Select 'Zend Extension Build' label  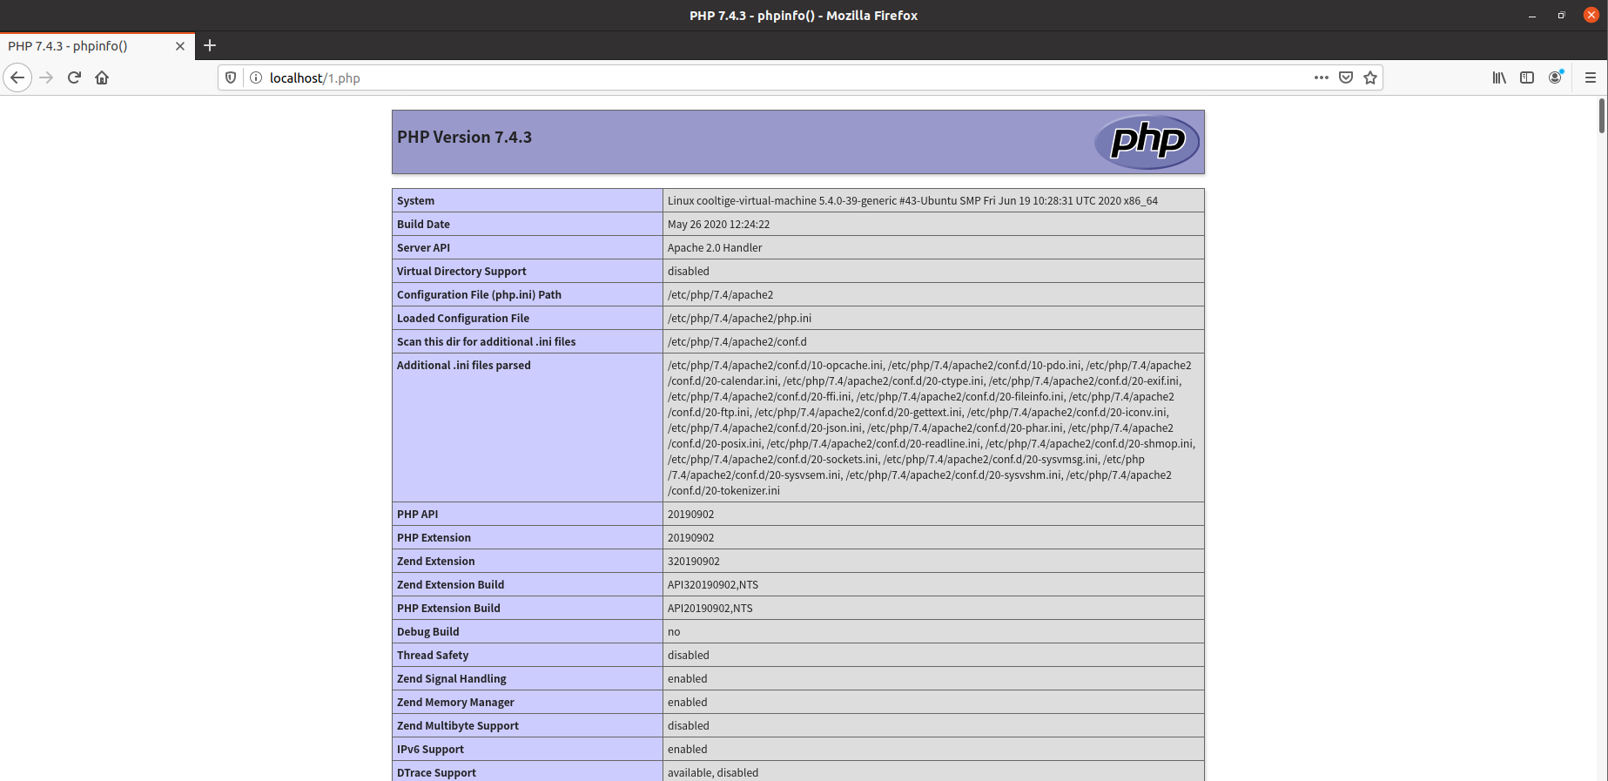pos(450,584)
